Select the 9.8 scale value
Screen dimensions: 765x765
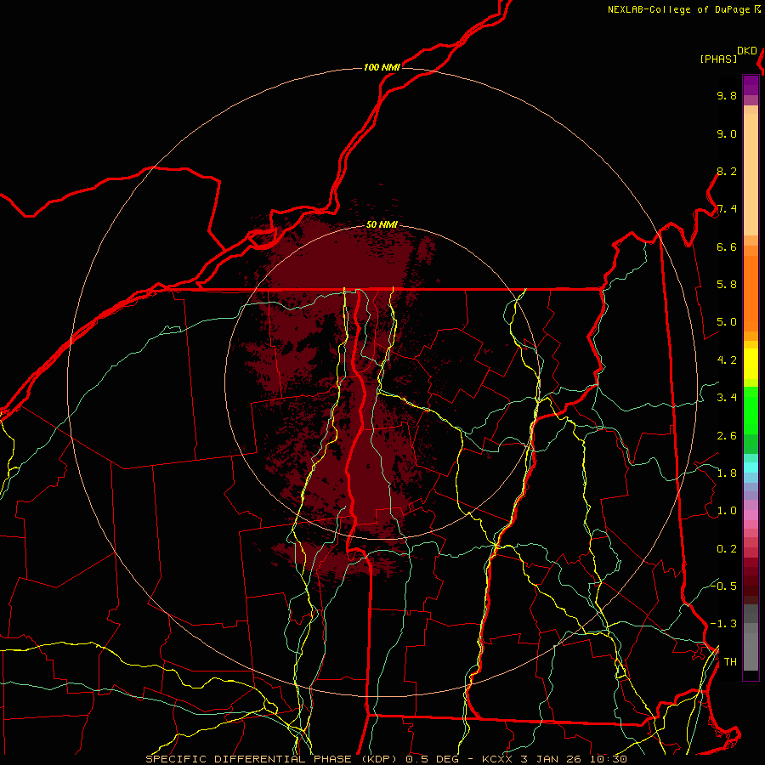point(727,95)
